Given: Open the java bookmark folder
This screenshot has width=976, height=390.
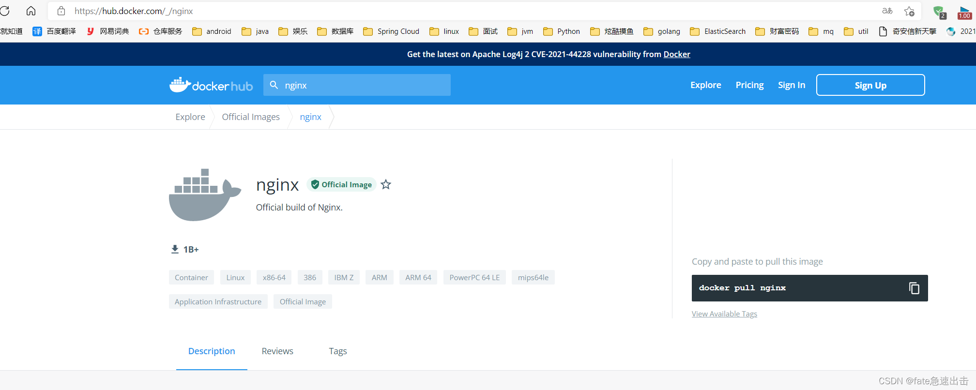Looking at the screenshot, I should [x=255, y=31].
